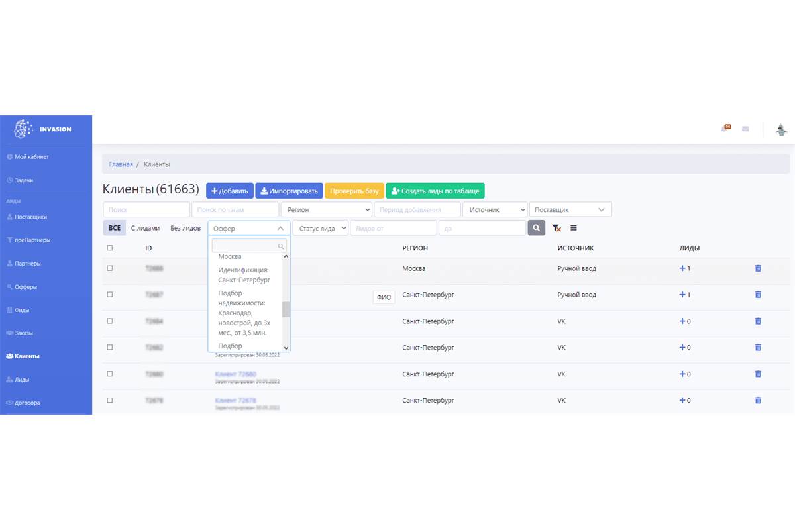Open Договора in the sidebar
The image size is (795, 530).
pos(23,403)
